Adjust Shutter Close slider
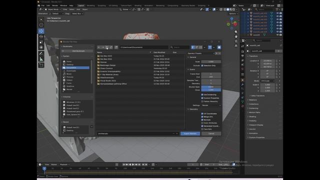This screenshot has width=320, height=180. click(x=211, y=90)
